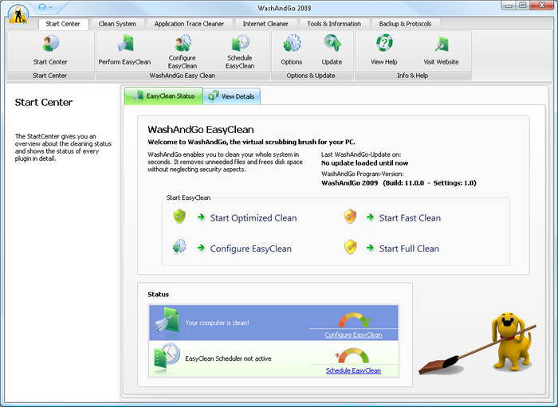Click the Start Center sidebar heading
This screenshot has width=558, height=407.
tap(44, 103)
